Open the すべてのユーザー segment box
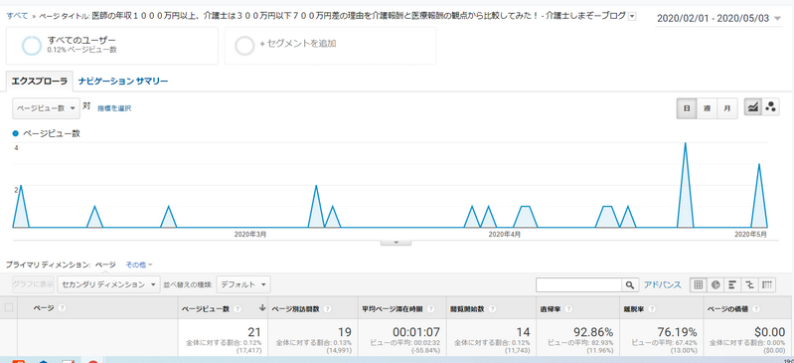Image resolution: width=794 pixels, height=363 pixels. coord(112,46)
